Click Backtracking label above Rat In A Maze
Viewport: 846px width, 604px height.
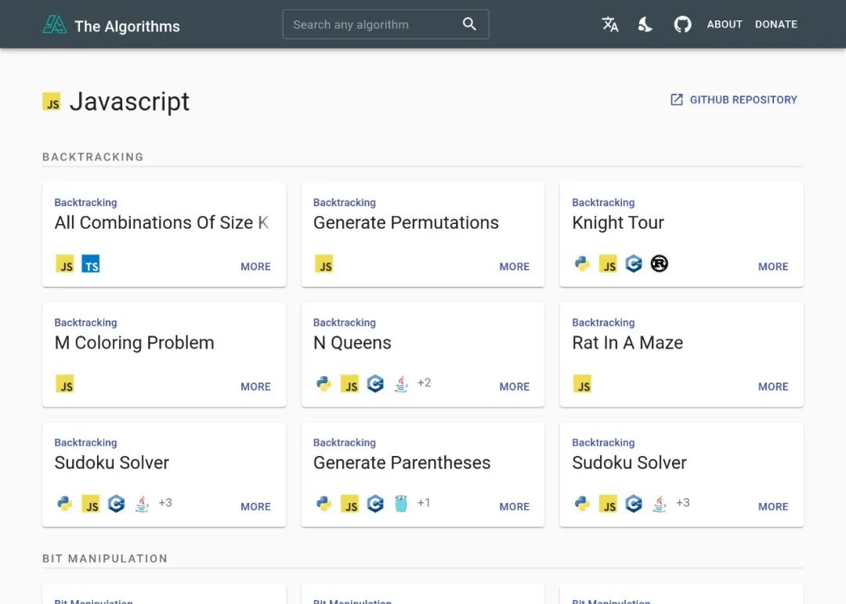[603, 322]
